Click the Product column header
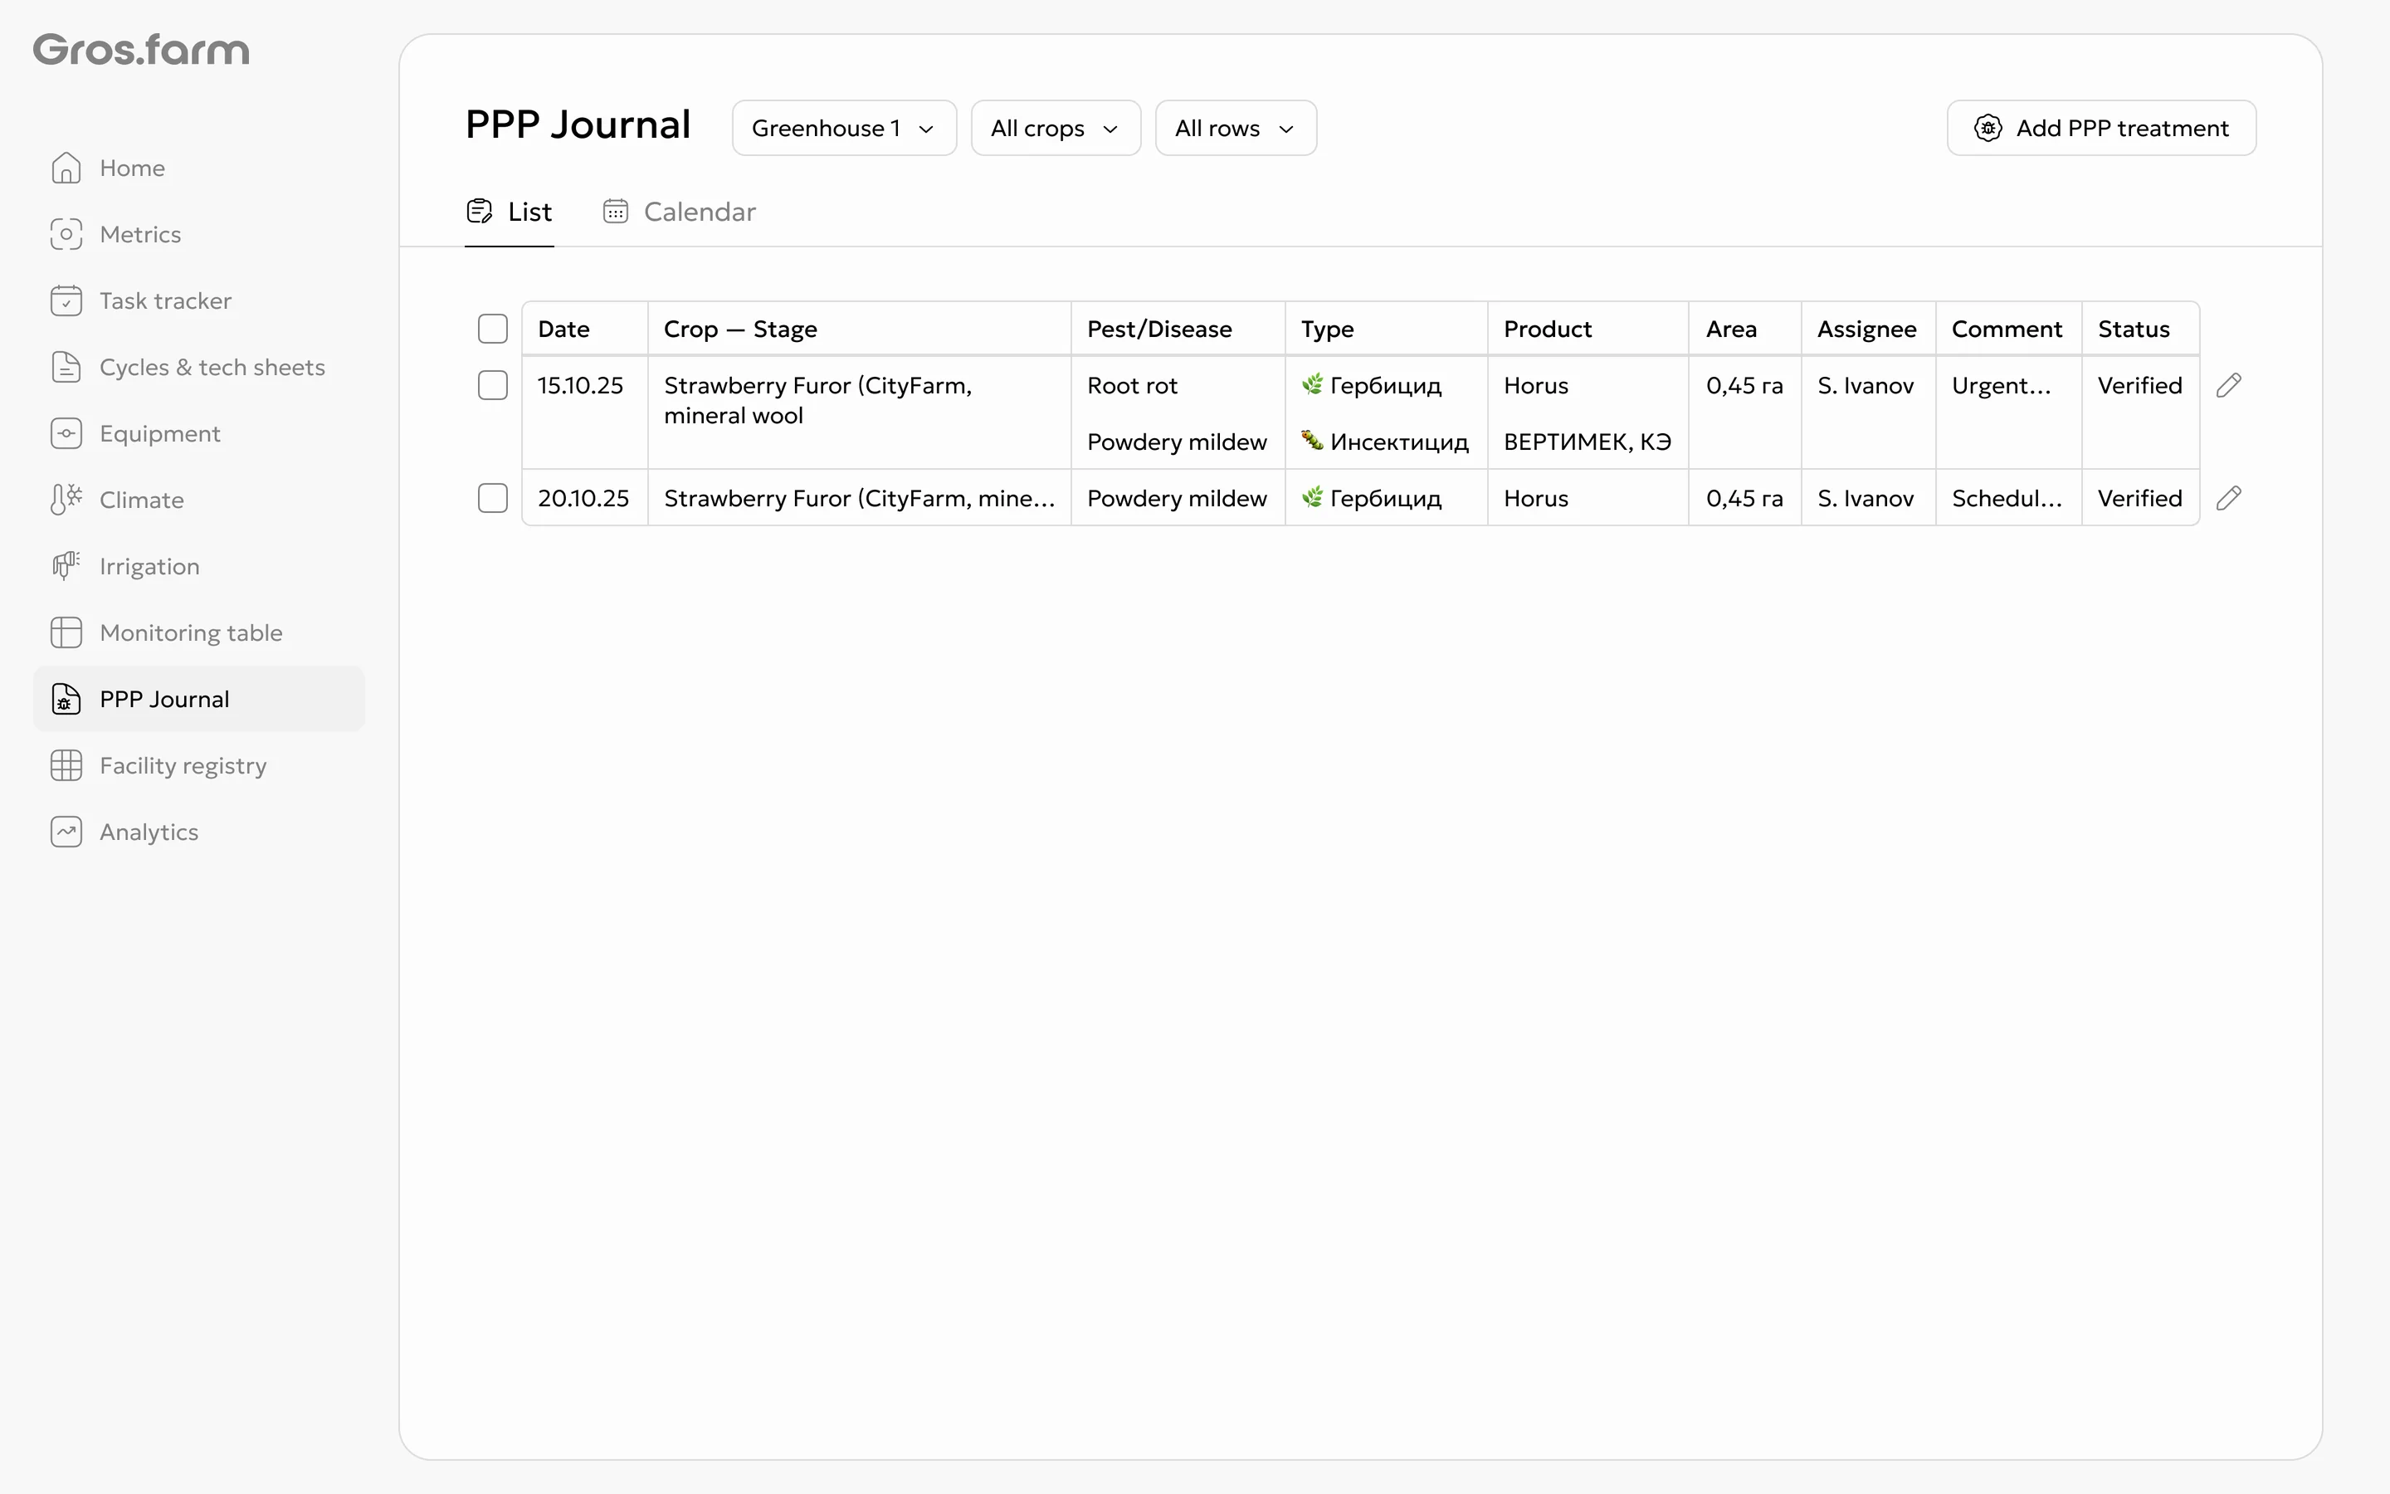Screen dimensions: 2390x1494 point(1588,329)
